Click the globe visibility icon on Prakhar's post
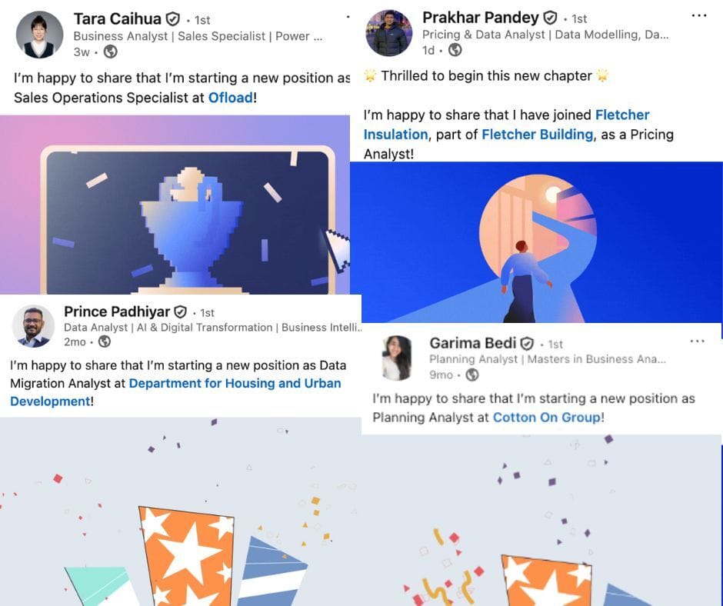 point(455,50)
